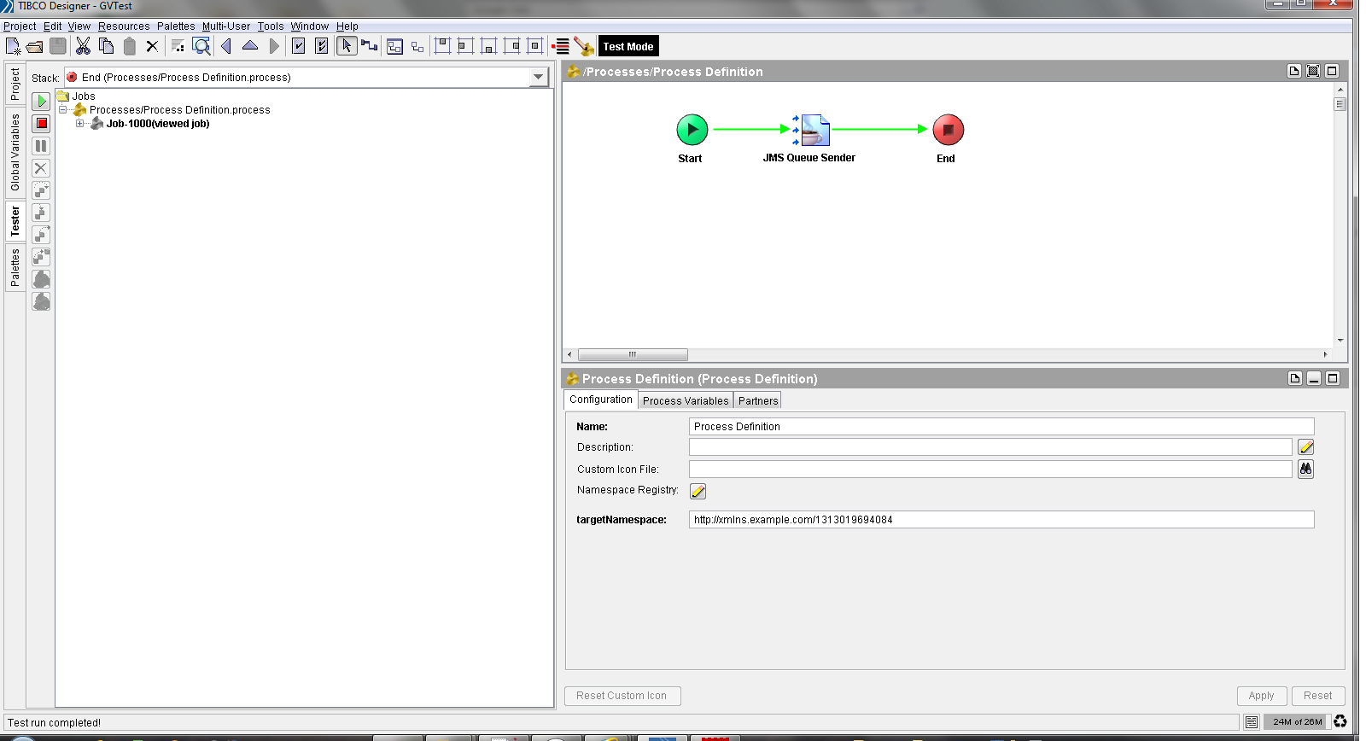
Task: Open the Palettes menu
Action: click(x=176, y=26)
